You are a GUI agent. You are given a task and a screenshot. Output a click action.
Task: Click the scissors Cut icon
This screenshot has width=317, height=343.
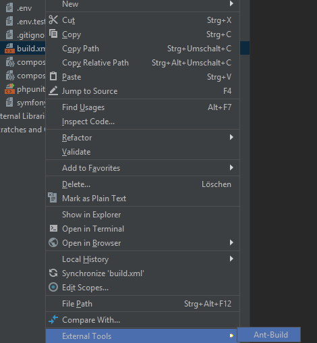tap(53, 20)
